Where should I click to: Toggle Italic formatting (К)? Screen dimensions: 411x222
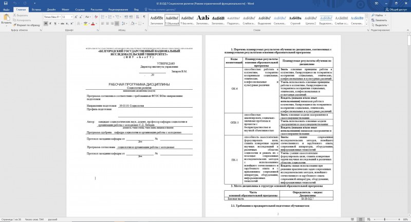pyautogui.click(x=50, y=24)
